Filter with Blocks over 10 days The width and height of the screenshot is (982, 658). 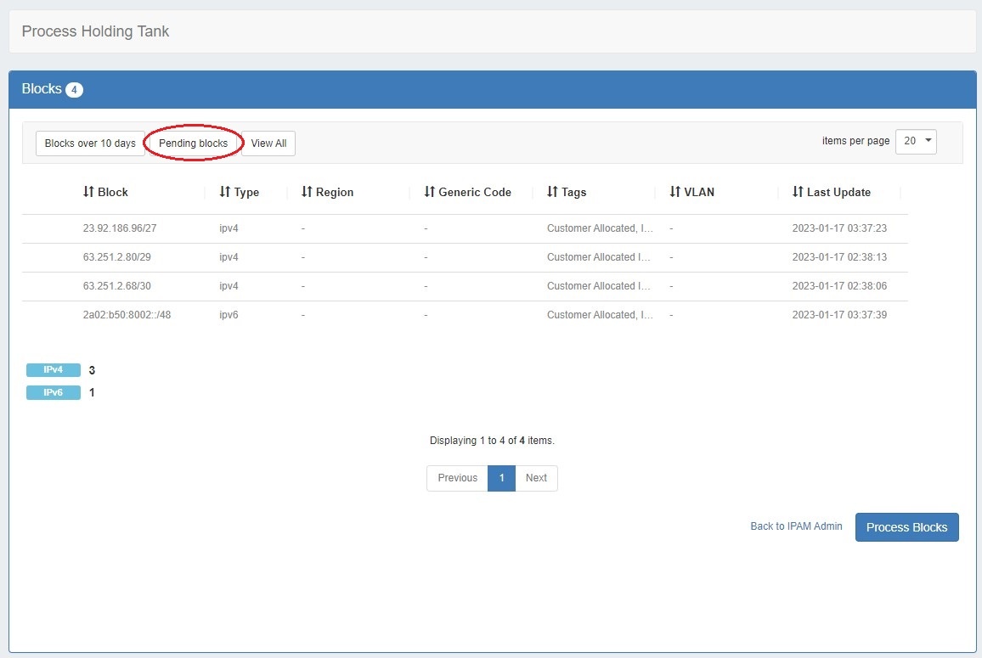pos(90,143)
